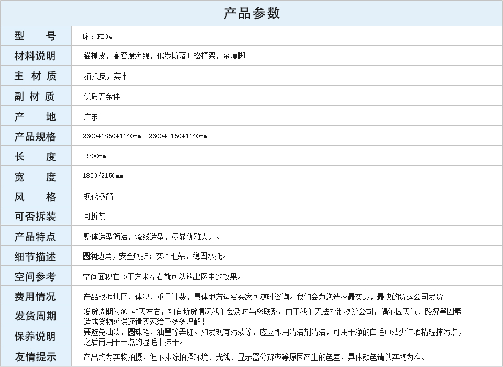Select the model value 床: FB04
This screenshot has height=367, width=503.
coord(97,37)
